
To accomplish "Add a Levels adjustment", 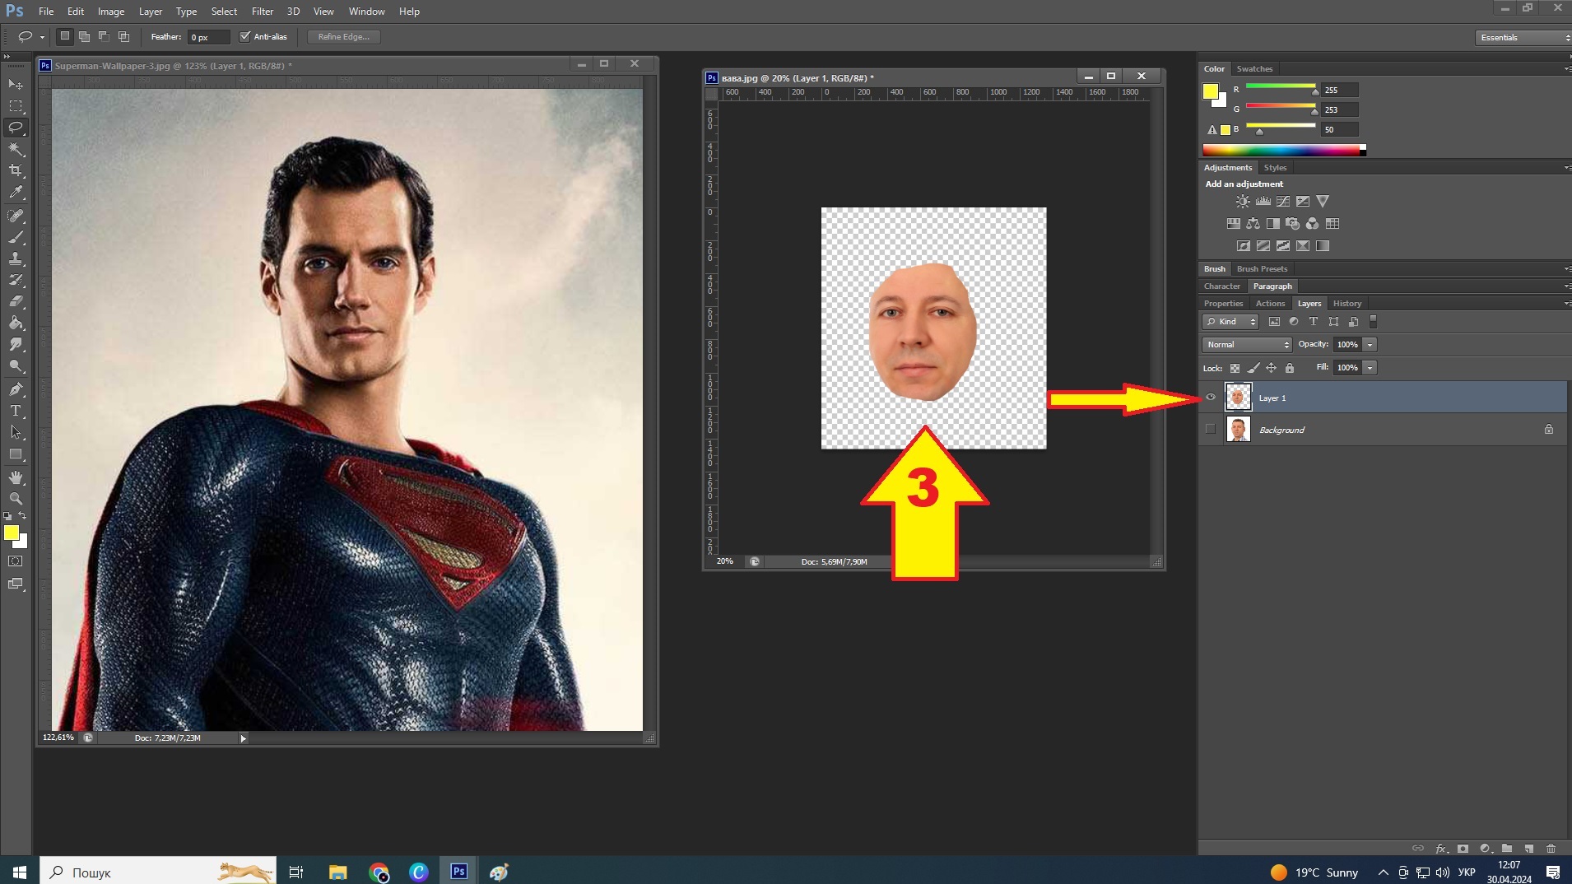I will pos(1263,202).
